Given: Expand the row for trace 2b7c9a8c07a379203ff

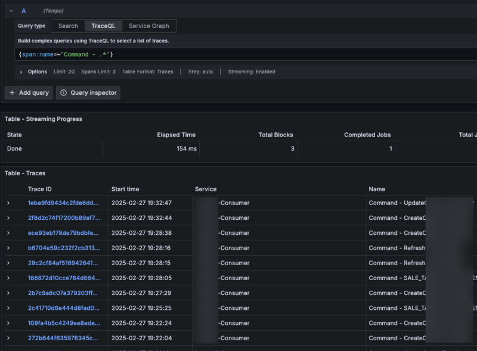Looking at the screenshot, I should pos(8,293).
